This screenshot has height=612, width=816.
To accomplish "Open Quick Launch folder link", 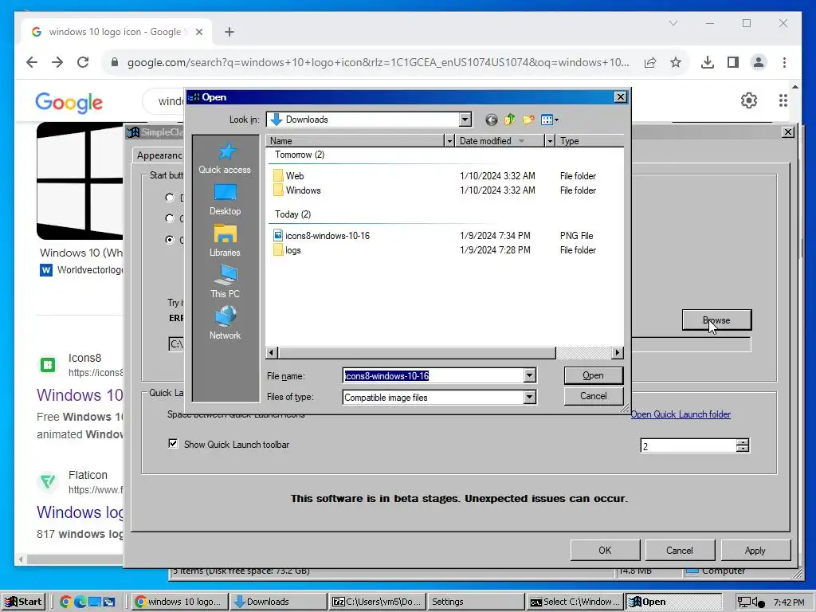I will point(681,414).
